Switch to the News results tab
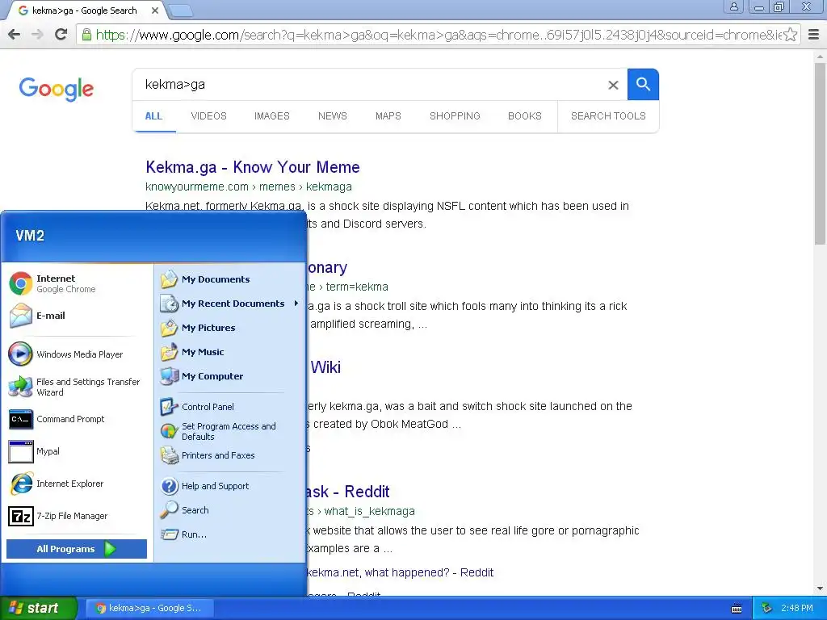The height and width of the screenshot is (620, 827). 332,116
